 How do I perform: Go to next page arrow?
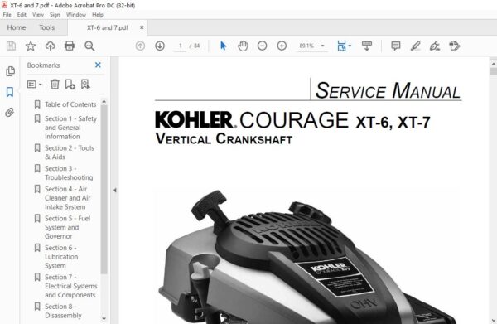pos(160,46)
